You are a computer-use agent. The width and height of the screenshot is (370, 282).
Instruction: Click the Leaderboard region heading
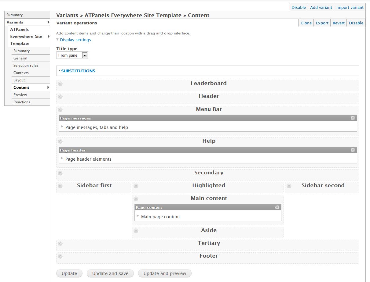209,83
